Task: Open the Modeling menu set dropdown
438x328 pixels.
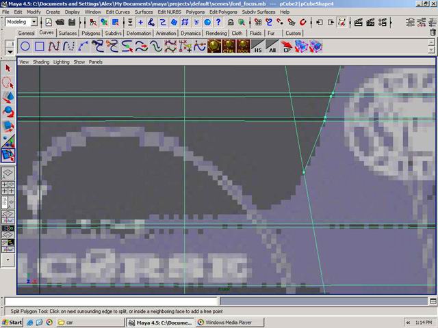Action: (21, 22)
